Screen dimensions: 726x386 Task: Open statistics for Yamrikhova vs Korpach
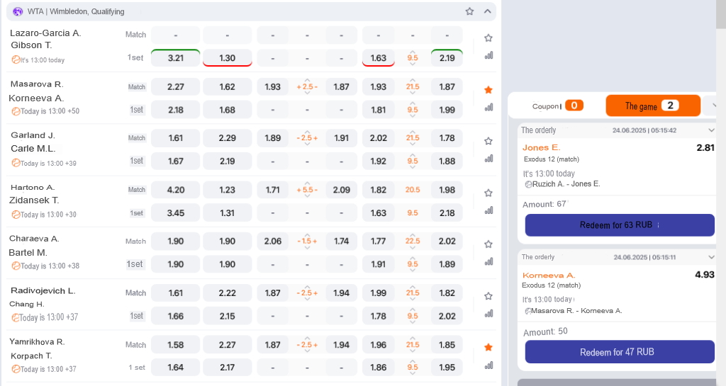(x=488, y=365)
